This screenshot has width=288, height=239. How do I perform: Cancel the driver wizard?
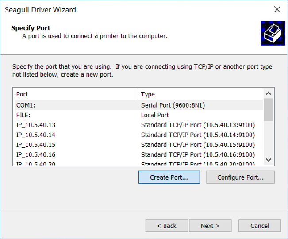260,226
